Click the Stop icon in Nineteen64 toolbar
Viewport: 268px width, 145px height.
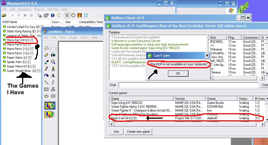(x=25, y=15)
